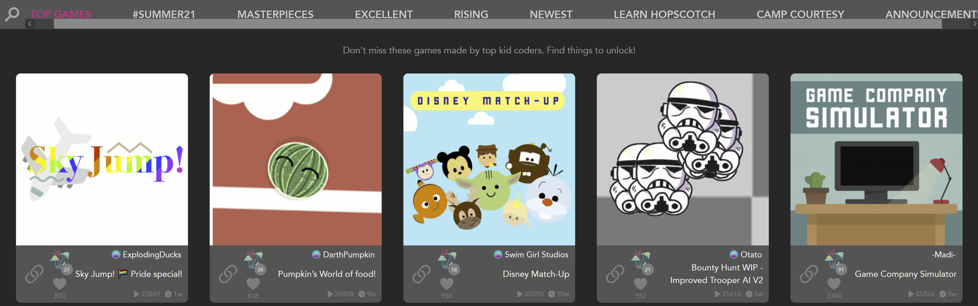Click DarthPumpkin avatar icon
The image size is (978, 306).
pos(316,255)
